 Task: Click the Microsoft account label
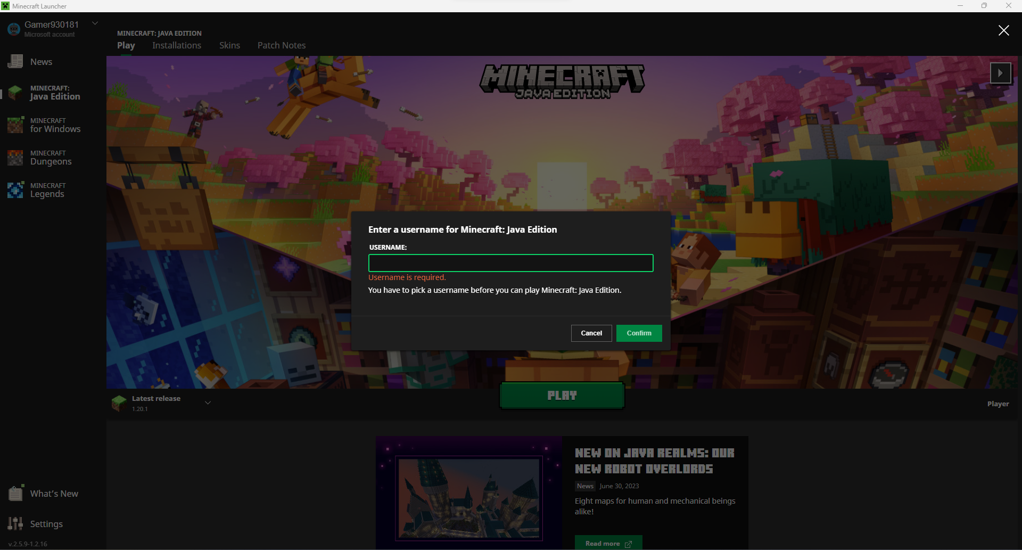pos(50,35)
